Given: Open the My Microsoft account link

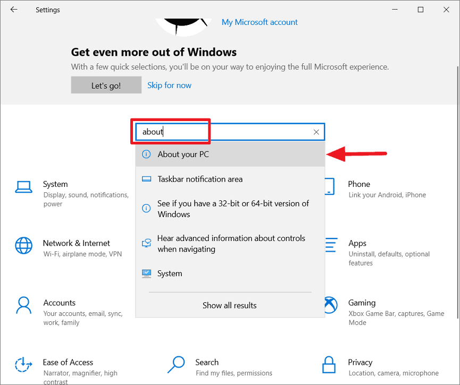Looking at the screenshot, I should coord(260,22).
